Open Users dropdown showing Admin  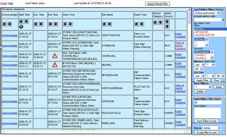tap(212, 128)
